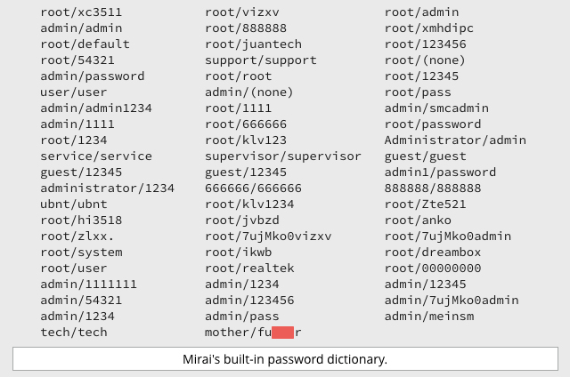570x377 pixels.
Task: Select the admin/meinsm credential
Action: pyautogui.click(x=429, y=317)
